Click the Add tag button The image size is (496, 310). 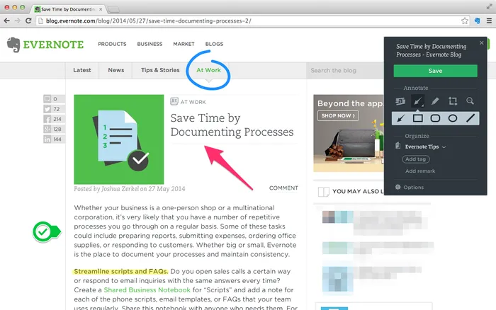416,159
